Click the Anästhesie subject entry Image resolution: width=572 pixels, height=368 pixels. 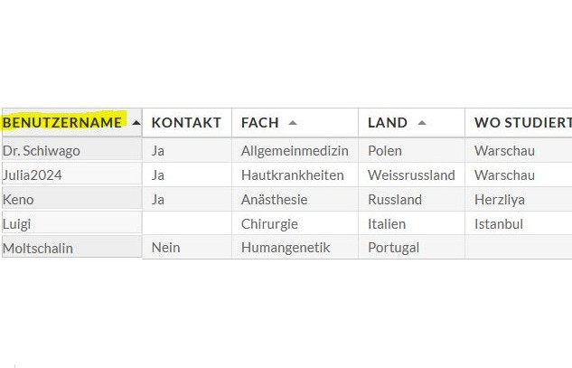tap(275, 199)
